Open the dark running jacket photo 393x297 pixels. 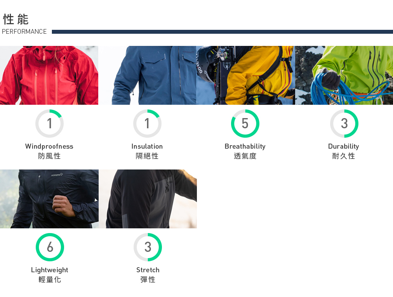(49, 199)
